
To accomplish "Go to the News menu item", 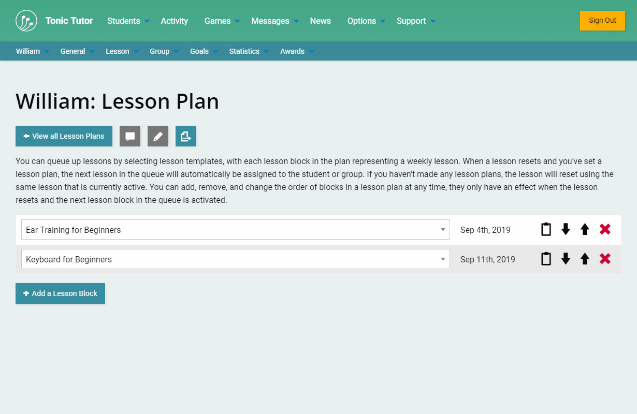I will [x=320, y=21].
